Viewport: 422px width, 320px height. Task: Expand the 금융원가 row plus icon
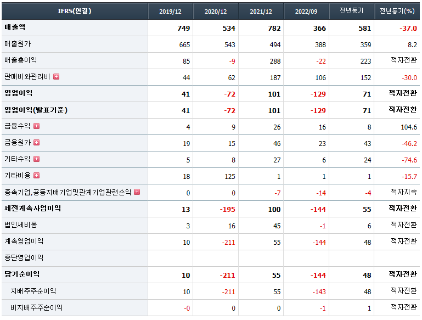37,142
